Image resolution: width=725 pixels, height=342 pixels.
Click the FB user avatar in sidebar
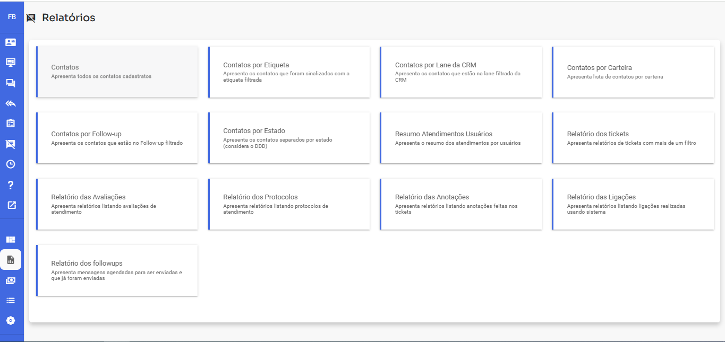point(11,17)
